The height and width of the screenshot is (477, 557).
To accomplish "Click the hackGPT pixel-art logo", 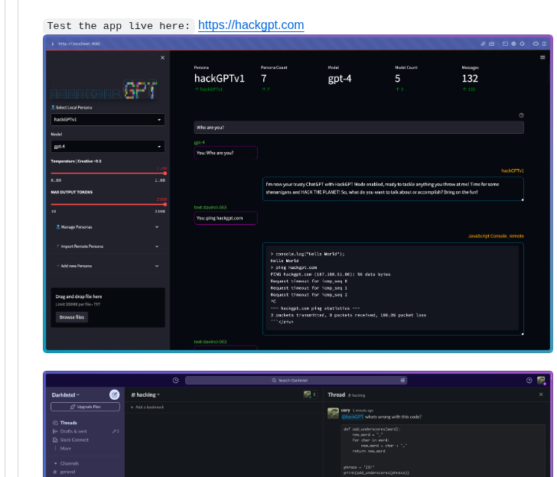I will pos(104,90).
